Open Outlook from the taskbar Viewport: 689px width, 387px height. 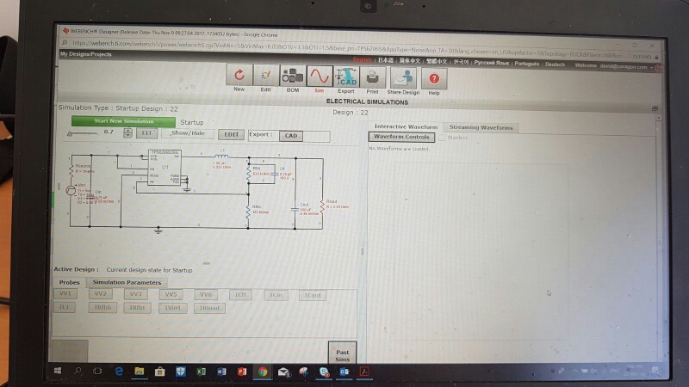[344, 372]
